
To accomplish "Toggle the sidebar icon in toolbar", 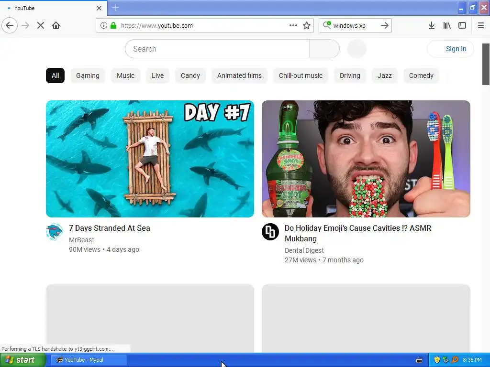I will [x=462, y=25].
